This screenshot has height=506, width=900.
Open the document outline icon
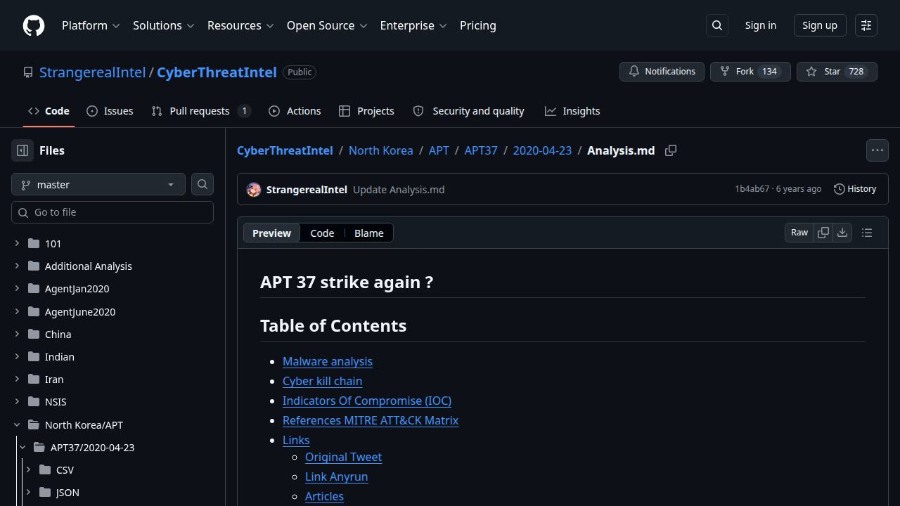point(867,233)
